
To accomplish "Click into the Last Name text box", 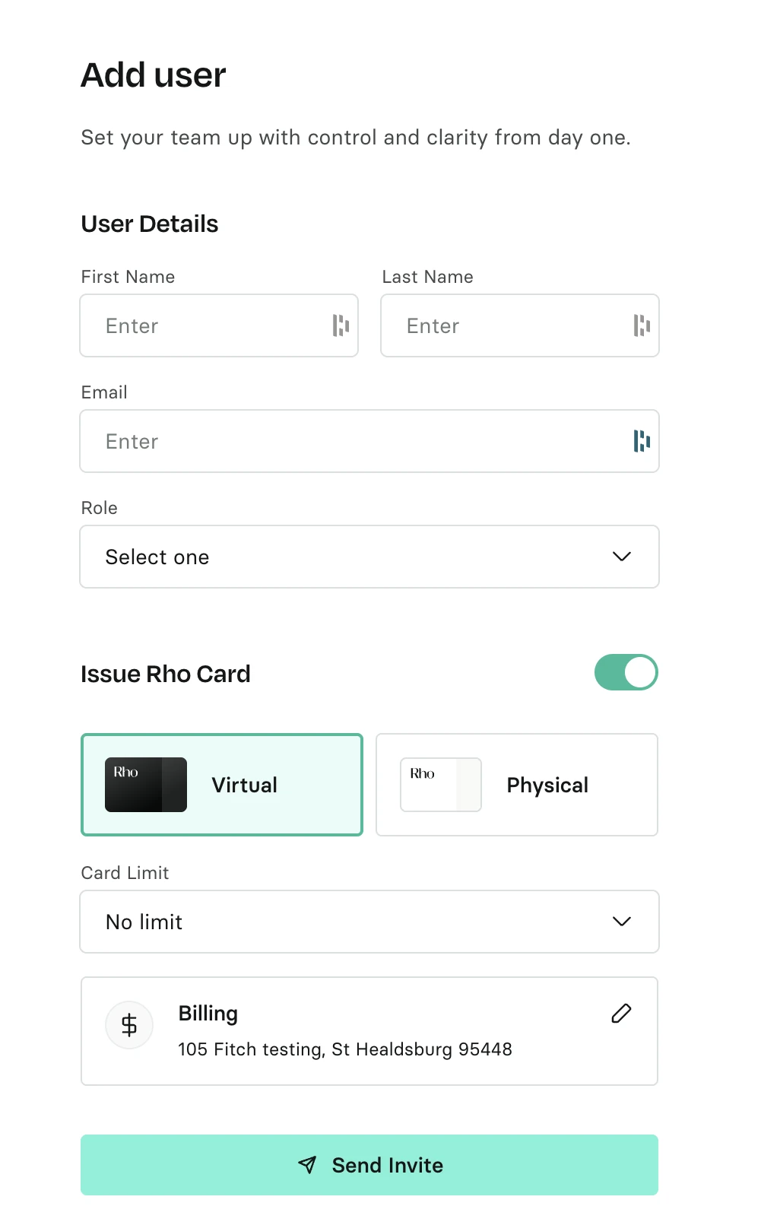I will click(506, 325).
